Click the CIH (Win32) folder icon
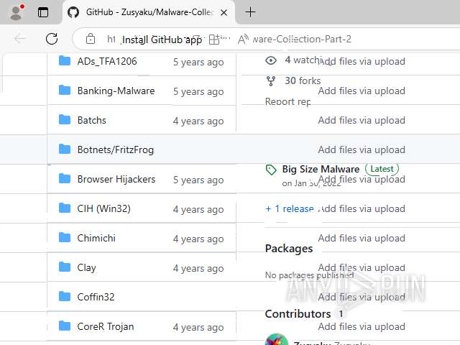This screenshot has height=345, width=460. pyautogui.click(x=65, y=208)
